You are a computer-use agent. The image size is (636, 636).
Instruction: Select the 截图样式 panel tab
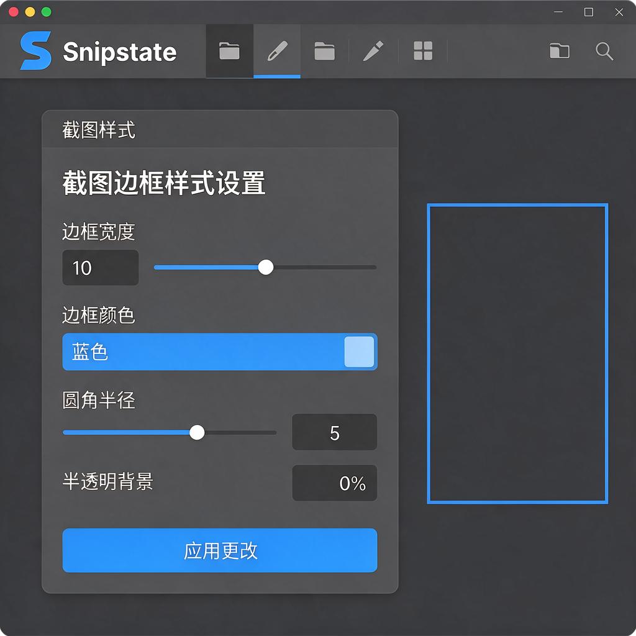point(99,130)
